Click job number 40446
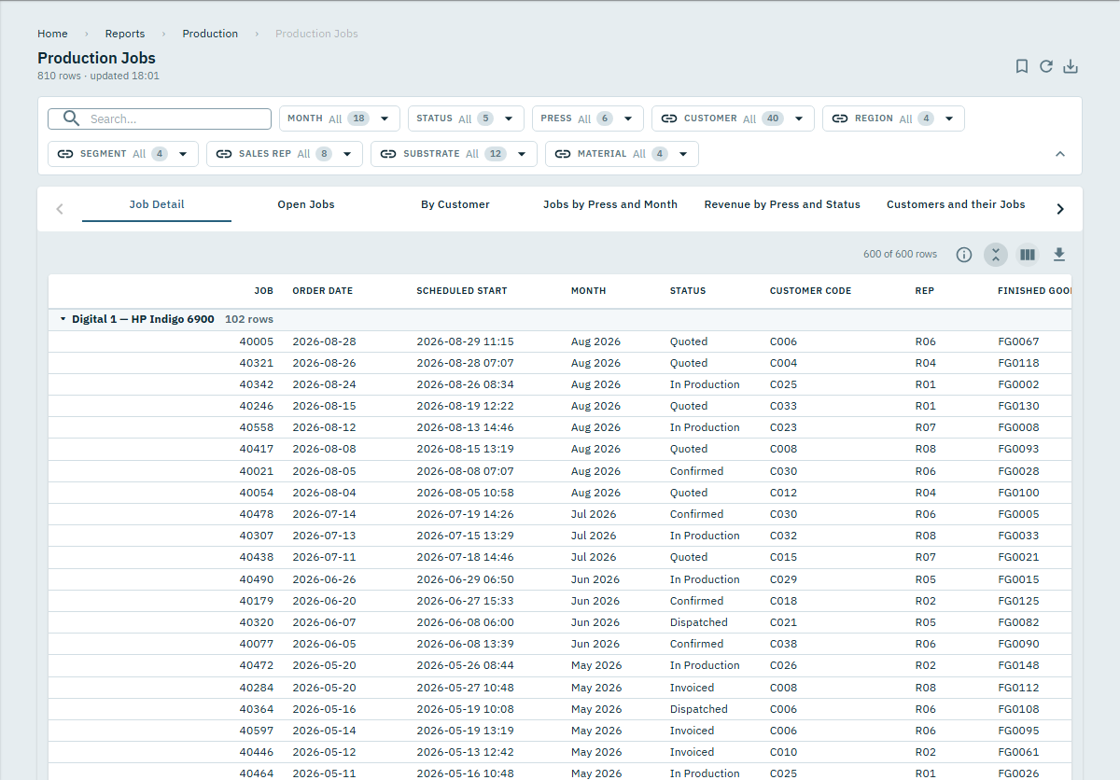 [x=257, y=752]
